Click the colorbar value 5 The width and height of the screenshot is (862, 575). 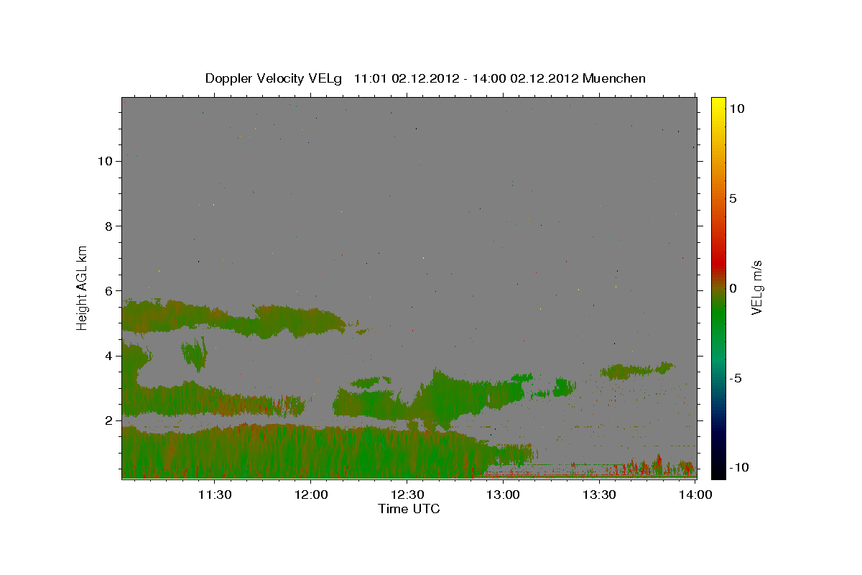[733, 198]
